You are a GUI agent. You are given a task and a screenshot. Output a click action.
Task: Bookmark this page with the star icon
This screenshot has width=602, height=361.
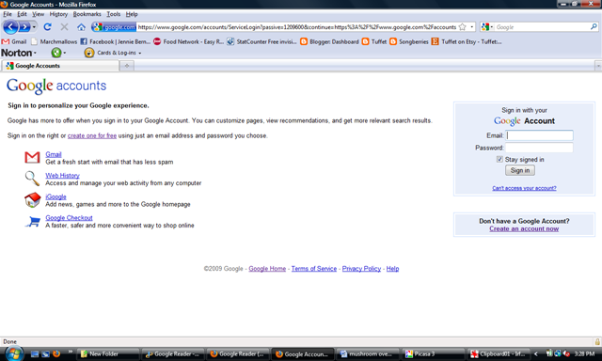(x=462, y=27)
